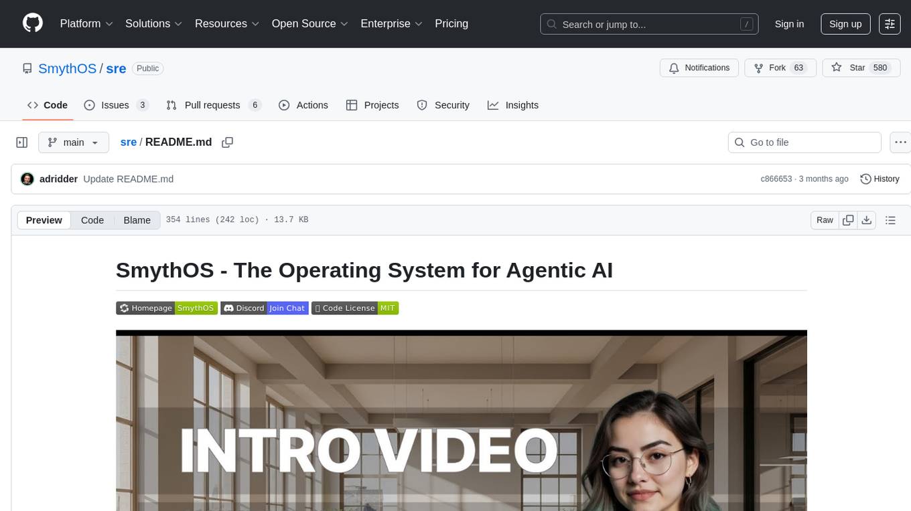Image resolution: width=911 pixels, height=511 pixels.
Task: Open the Raw file
Action: (825, 220)
